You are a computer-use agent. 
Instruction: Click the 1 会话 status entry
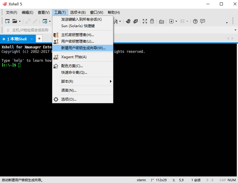(x=196, y=180)
